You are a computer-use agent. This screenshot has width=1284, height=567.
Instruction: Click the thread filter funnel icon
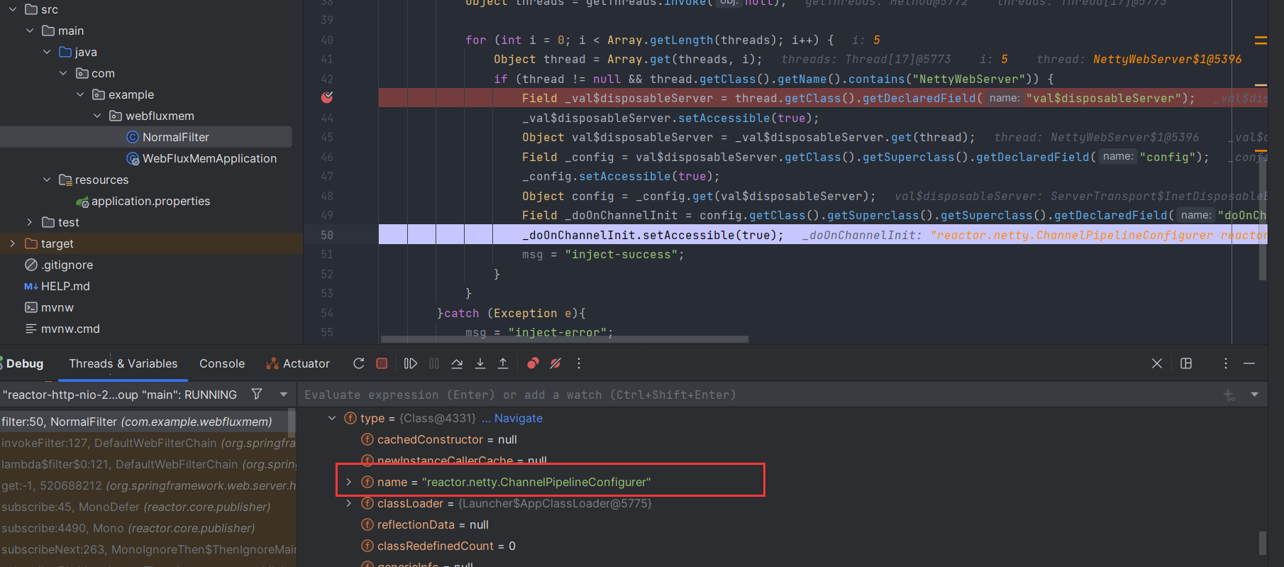[x=257, y=394]
